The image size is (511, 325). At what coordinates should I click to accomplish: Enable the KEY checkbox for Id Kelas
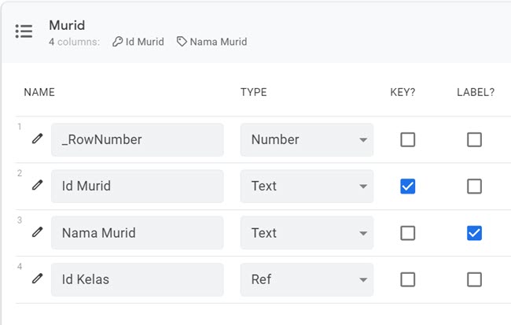pos(408,279)
